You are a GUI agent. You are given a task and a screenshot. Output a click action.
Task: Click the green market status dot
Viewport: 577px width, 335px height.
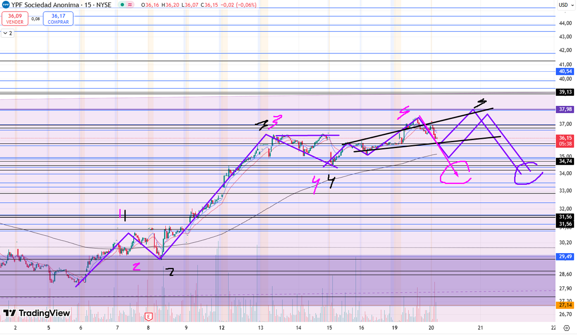pos(123,5)
